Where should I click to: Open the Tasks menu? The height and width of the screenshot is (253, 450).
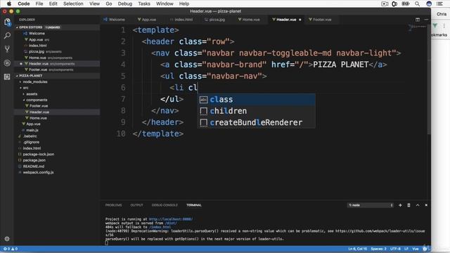click(x=144, y=4)
